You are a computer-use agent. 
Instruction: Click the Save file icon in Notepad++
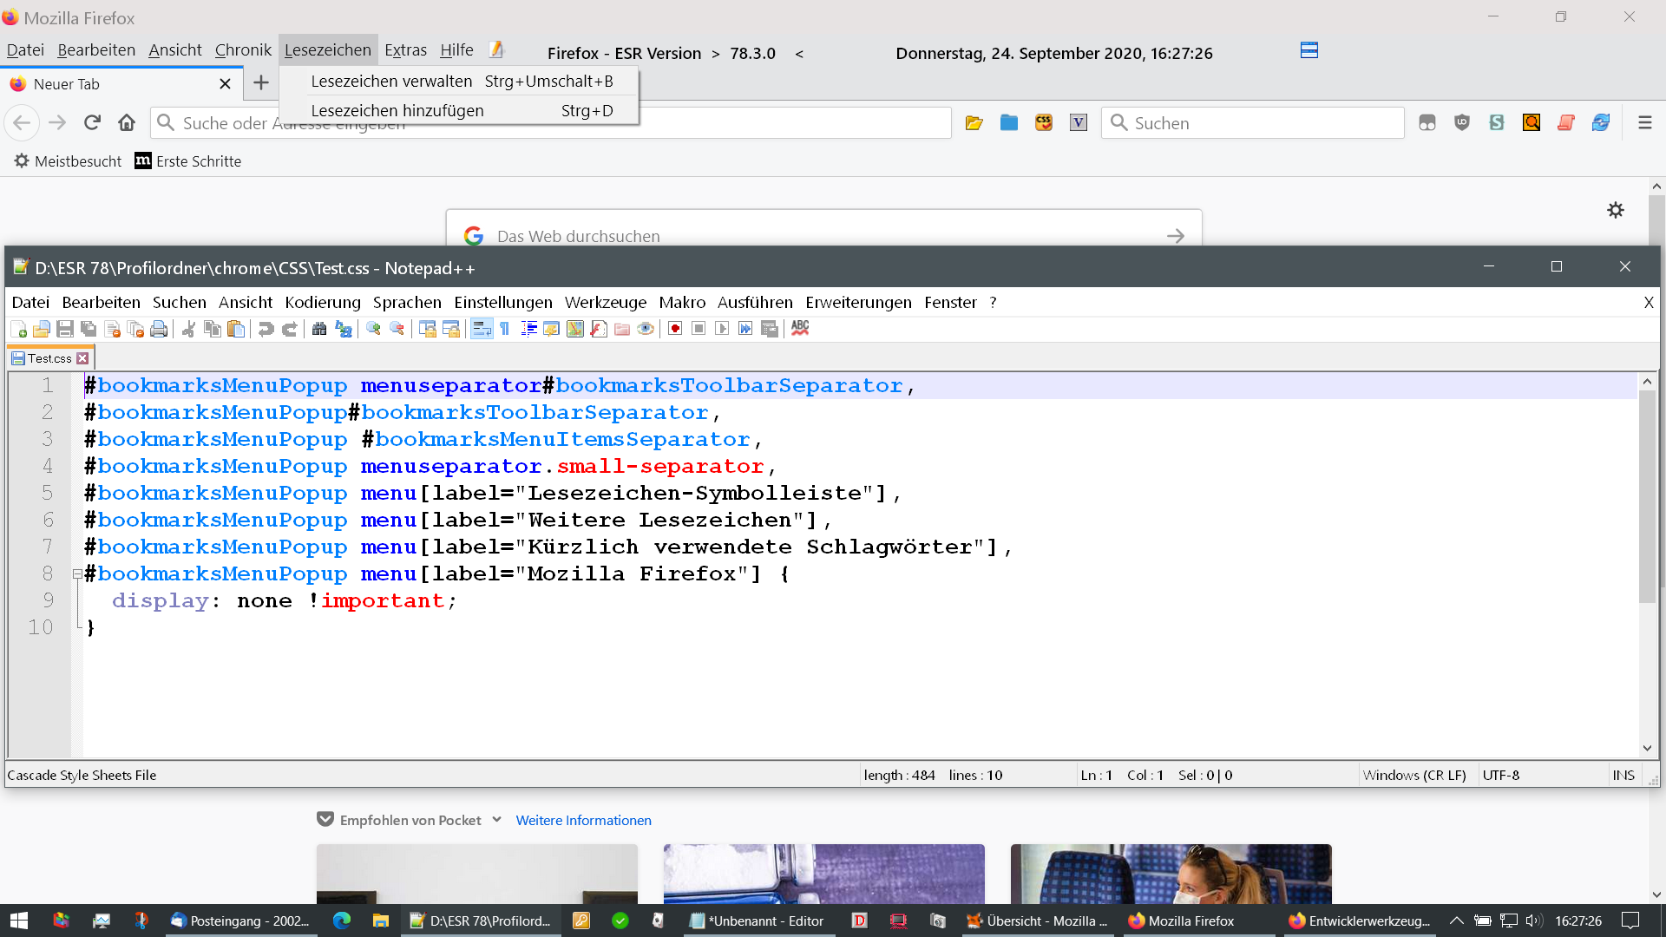pyautogui.click(x=65, y=329)
